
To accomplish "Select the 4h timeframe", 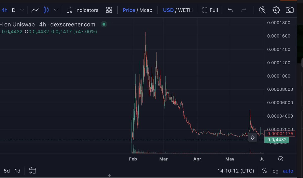I will click(x=4, y=10).
